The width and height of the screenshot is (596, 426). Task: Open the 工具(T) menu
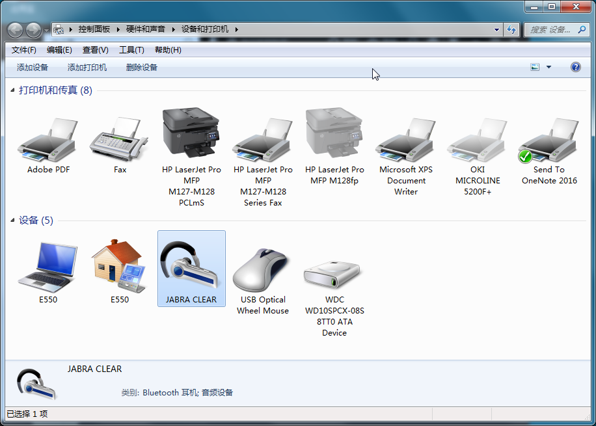131,50
